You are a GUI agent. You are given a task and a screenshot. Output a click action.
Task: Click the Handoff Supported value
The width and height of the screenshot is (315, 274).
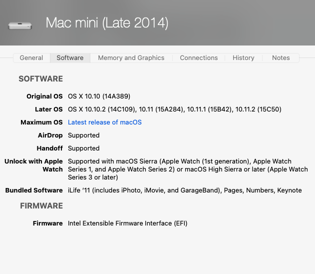pyautogui.click(x=83, y=148)
